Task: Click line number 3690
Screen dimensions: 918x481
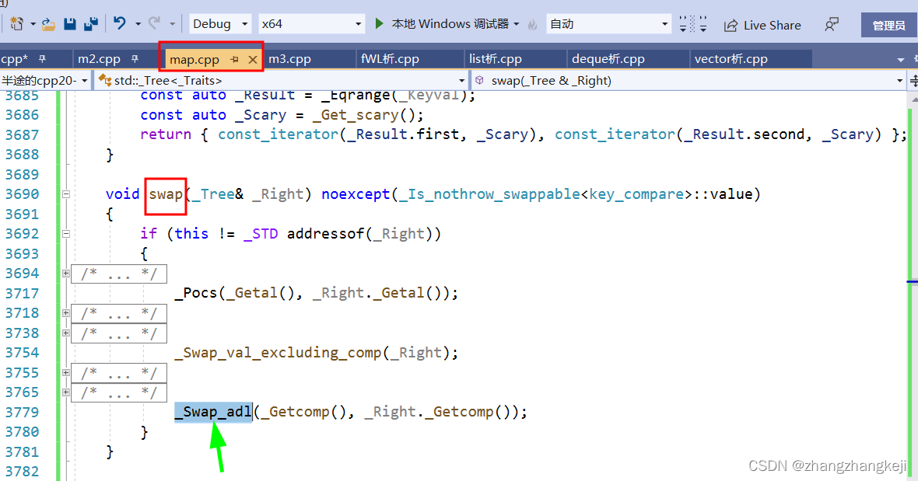Action: (x=23, y=194)
